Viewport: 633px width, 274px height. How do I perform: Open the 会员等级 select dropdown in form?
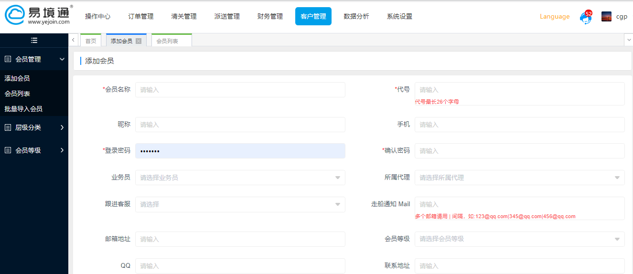519,239
